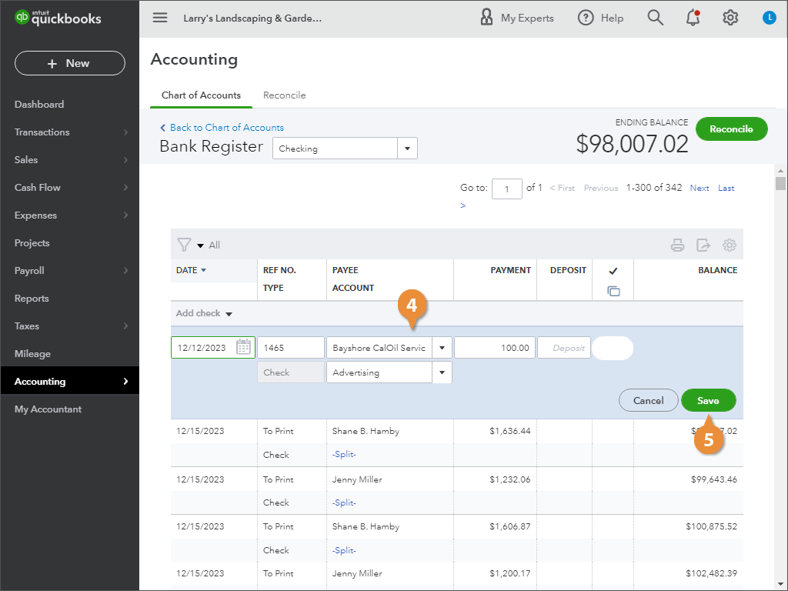Open the settings gear in header

(x=730, y=18)
